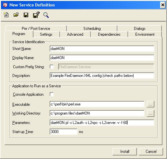Select the Program tab
Viewport: 167px width, 159px height.
pos(19,34)
